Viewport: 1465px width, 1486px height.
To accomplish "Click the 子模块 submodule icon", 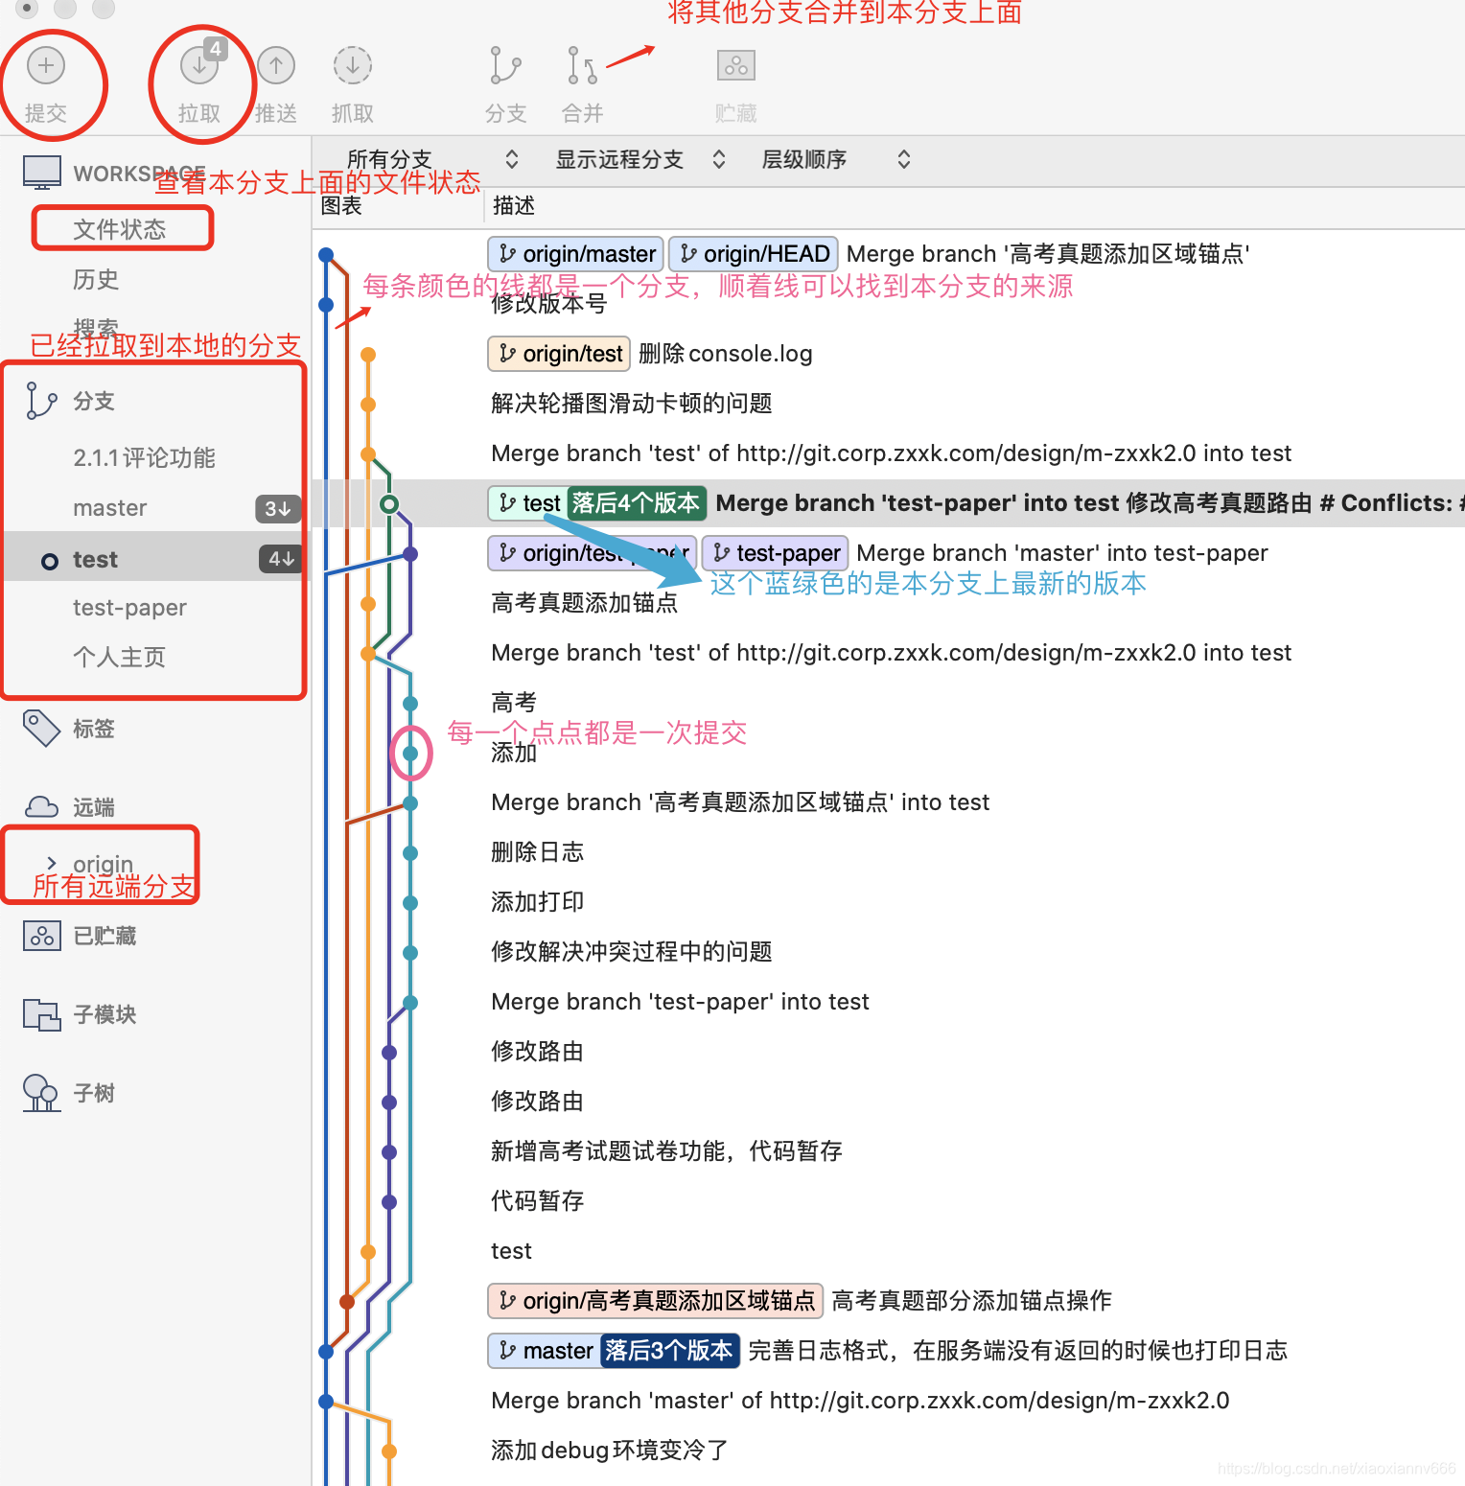I will tap(42, 1014).
